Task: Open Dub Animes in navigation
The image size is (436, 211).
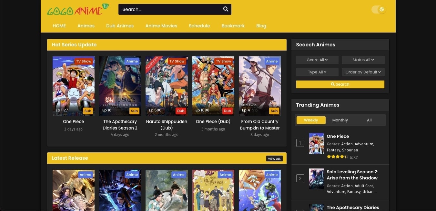Action: (120, 26)
